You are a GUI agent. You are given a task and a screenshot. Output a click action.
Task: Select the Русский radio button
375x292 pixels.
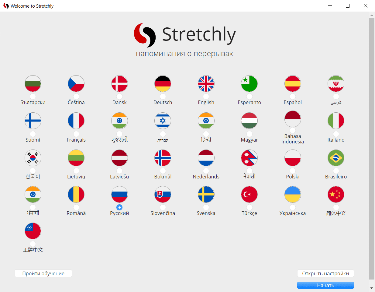tap(119, 207)
